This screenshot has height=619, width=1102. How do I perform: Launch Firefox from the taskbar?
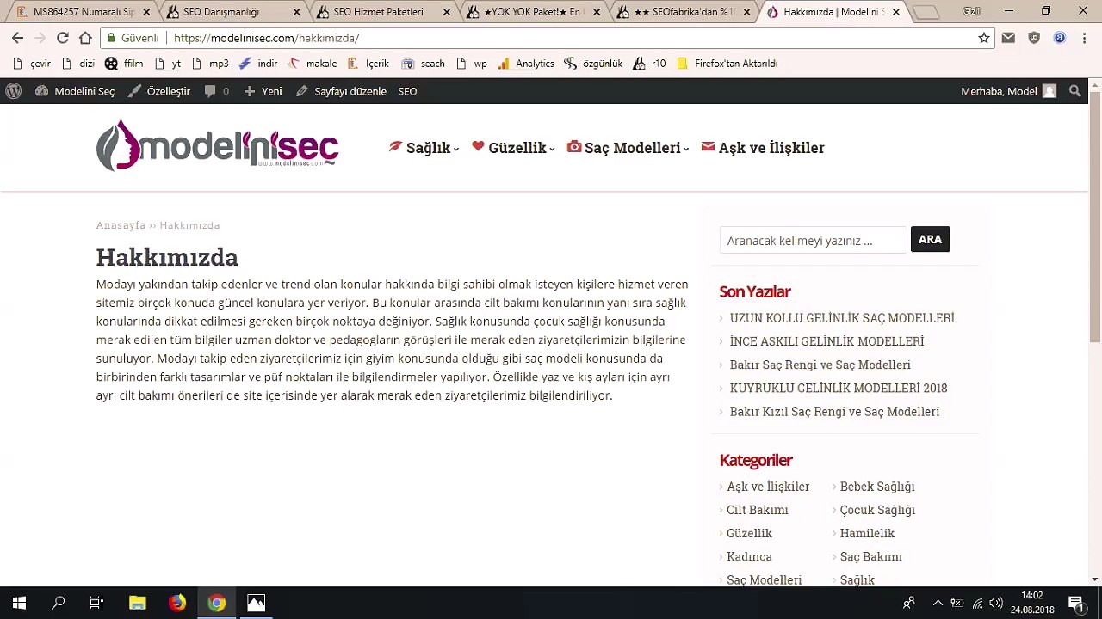pyautogui.click(x=176, y=603)
